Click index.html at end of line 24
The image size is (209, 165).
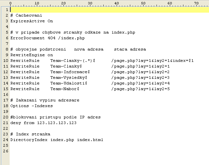click(x=90, y=140)
